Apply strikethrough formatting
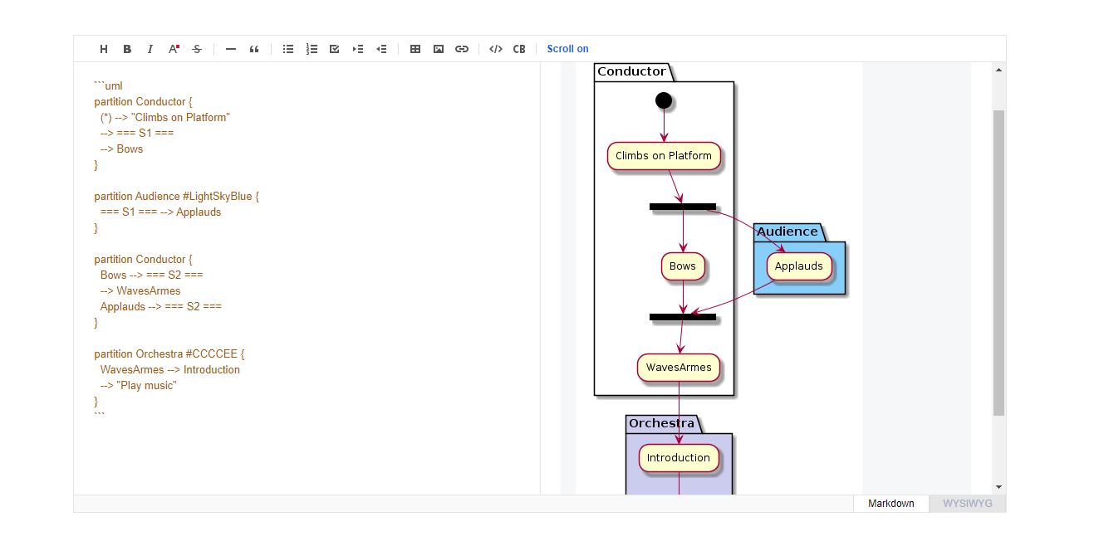Screen dimensions: 1099x546 197,49
